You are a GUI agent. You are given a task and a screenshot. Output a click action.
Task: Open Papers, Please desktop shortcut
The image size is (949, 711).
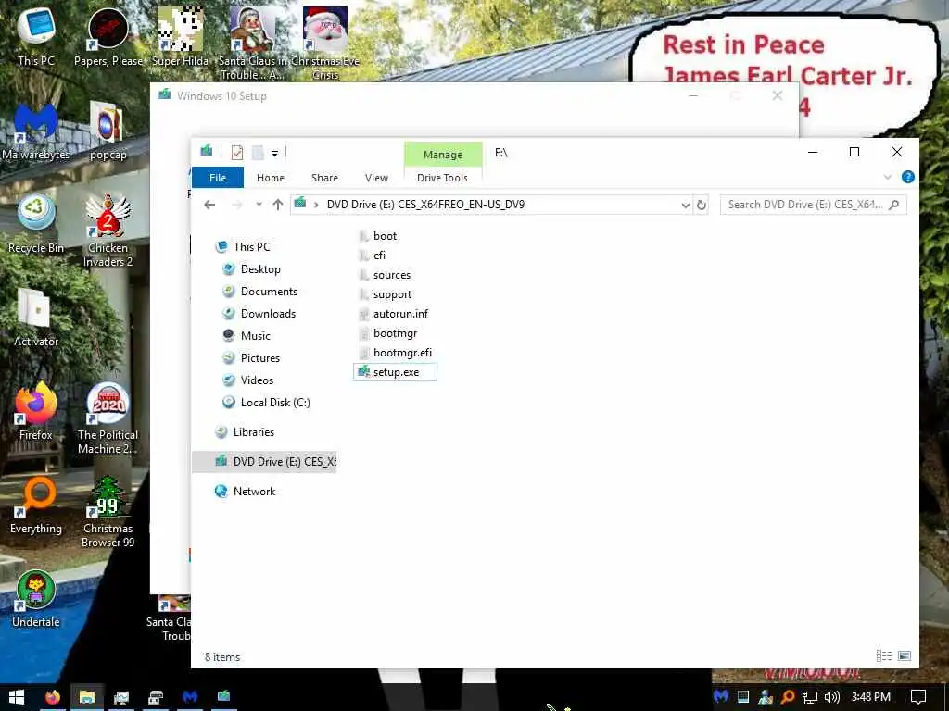point(108,37)
